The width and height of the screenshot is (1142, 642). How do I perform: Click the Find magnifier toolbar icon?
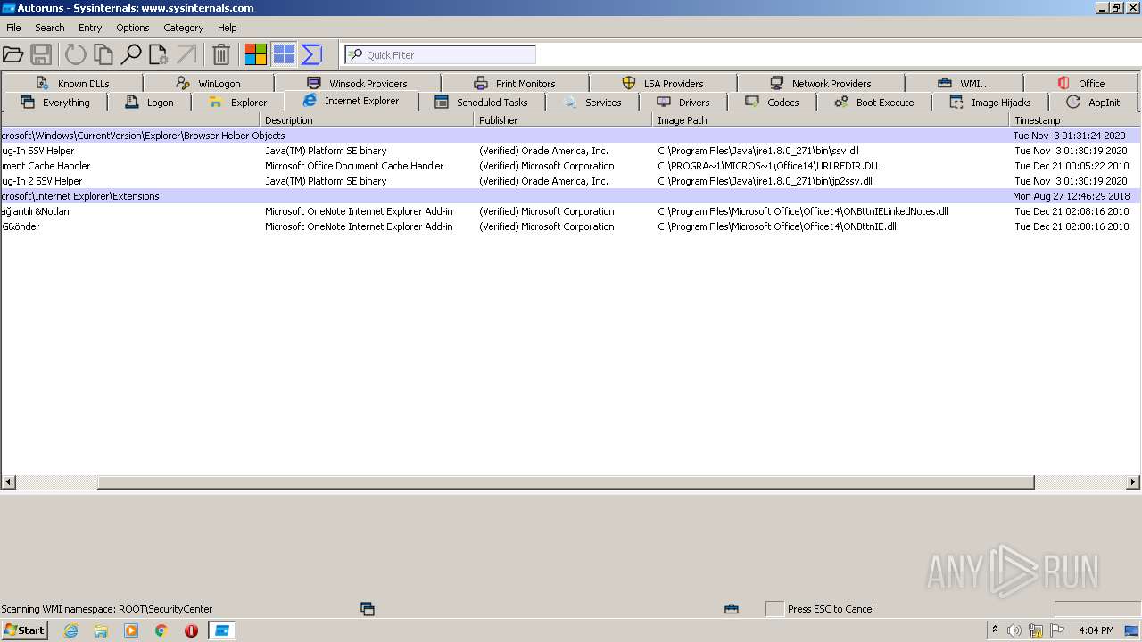(x=131, y=55)
